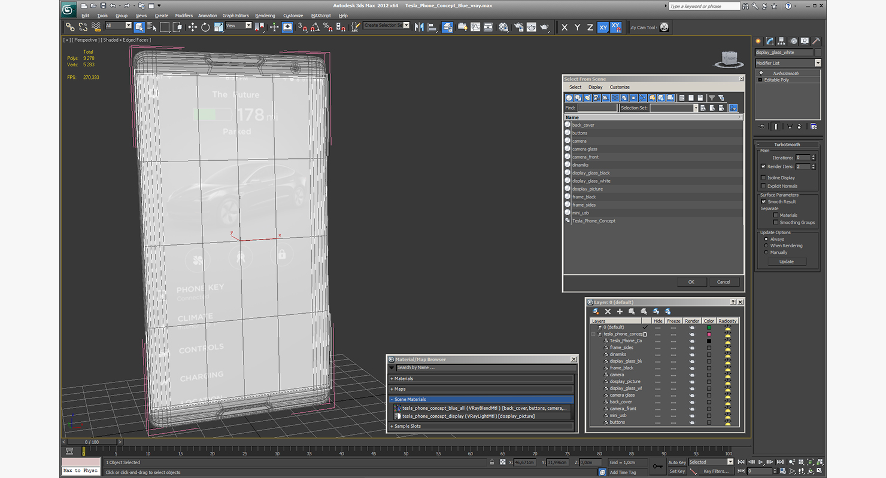The width and height of the screenshot is (886, 478).
Task: Open the Create command panel tab
Action: (x=758, y=41)
